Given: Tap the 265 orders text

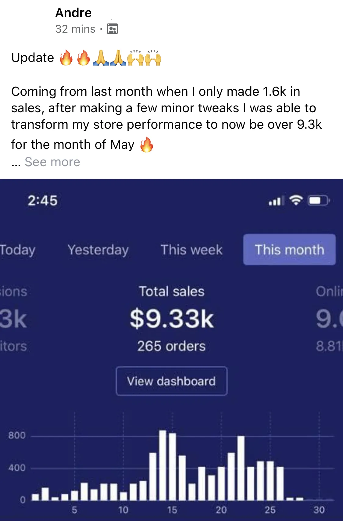Looking at the screenshot, I should [x=171, y=346].
